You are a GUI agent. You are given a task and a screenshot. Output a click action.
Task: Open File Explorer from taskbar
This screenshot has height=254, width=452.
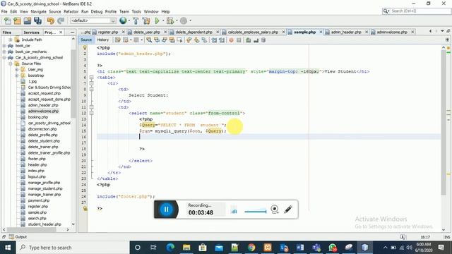[x=186, y=248]
